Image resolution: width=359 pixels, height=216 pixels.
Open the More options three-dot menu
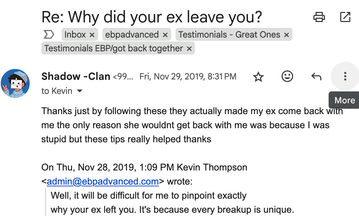pos(345,76)
